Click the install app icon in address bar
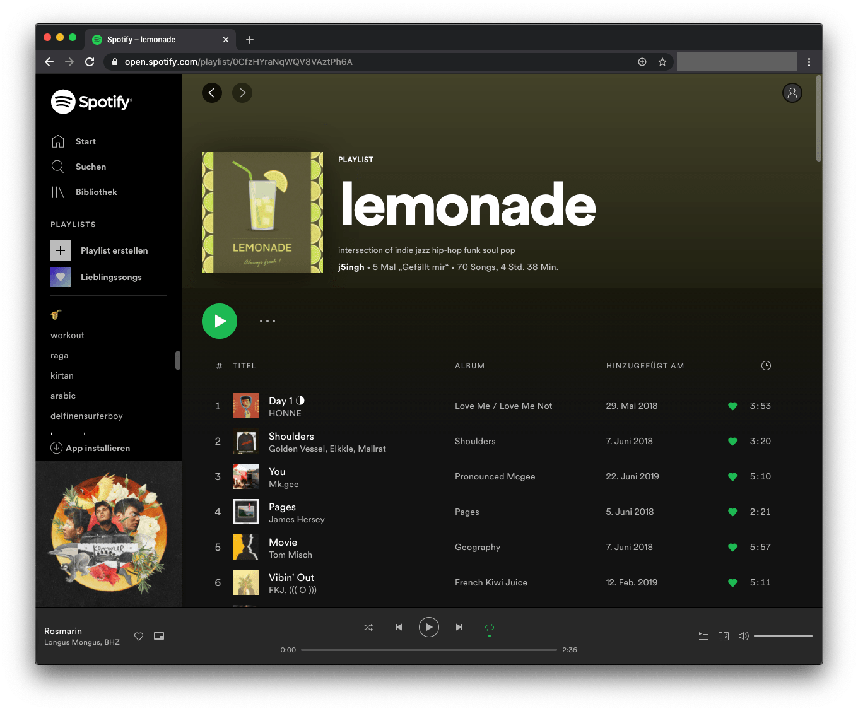This screenshot has height=711, width=858. coord(642,62)
